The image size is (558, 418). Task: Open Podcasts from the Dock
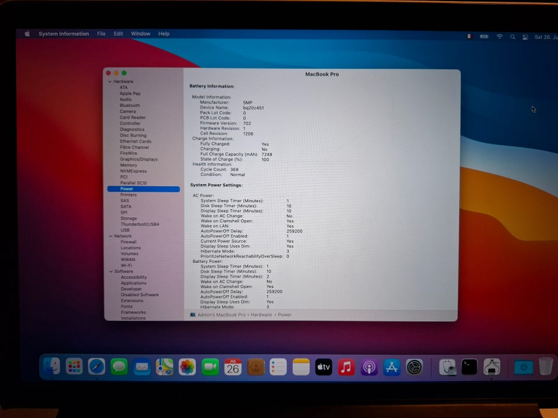(369, 367)
